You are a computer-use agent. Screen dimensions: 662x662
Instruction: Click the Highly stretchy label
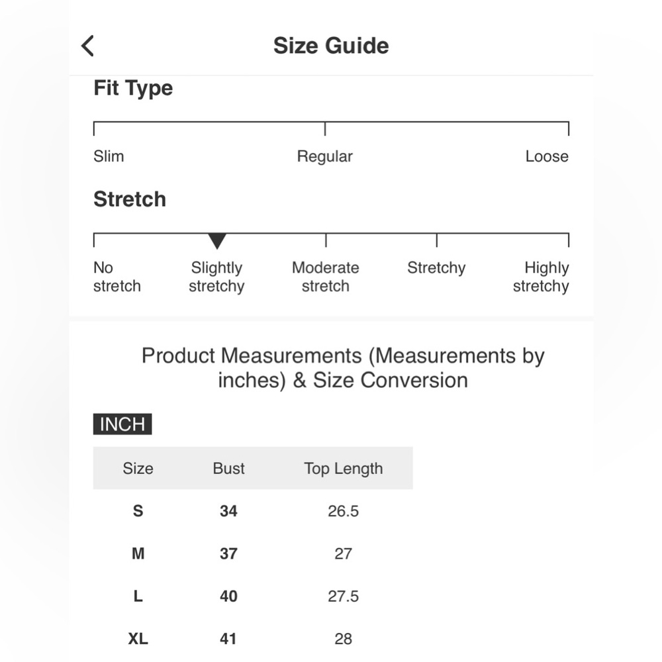coord(541,277)
